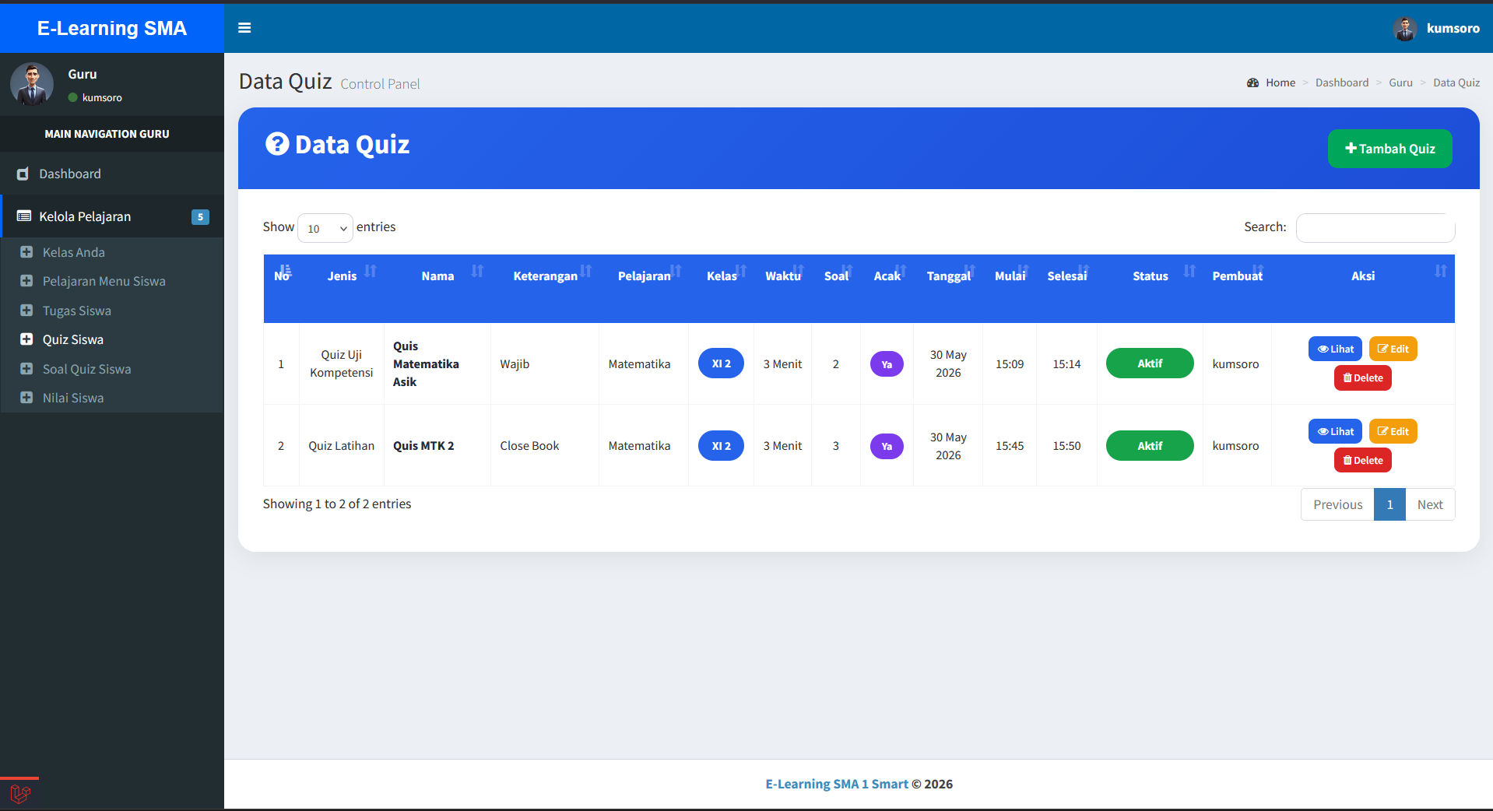
Task: Sort by the Nama column header
Action: tap(437, 276)
